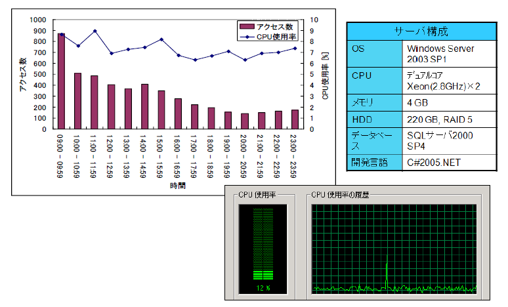Click the 14:00 - 14:59 access bar
This screenshot has height=307, width=508.
tap(144, 106)
